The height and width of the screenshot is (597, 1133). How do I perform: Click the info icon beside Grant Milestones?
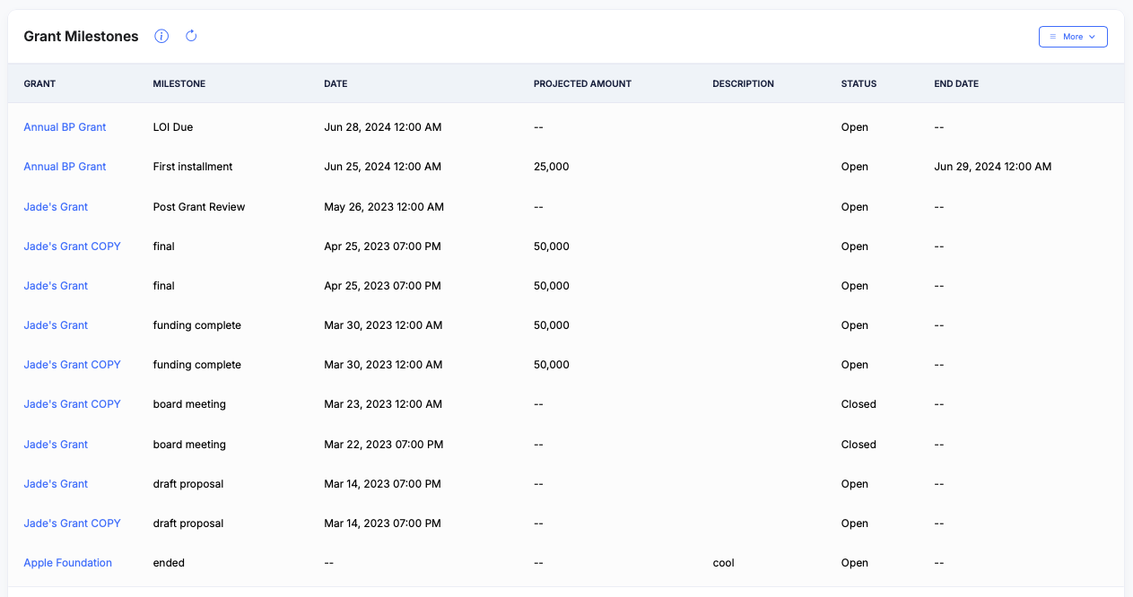pyautogui.click(x=161, y=36)
